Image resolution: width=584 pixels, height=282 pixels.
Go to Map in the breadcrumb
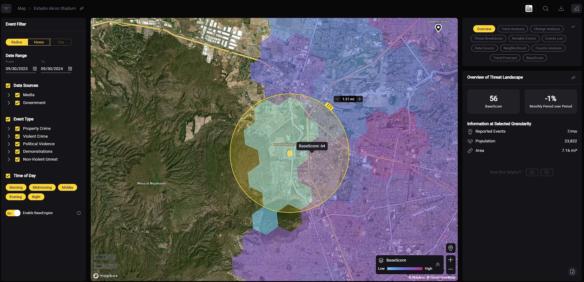pos(22,8)
